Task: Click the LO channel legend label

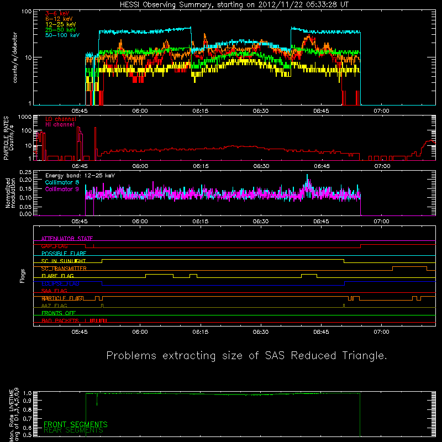Action: [61, 119]
